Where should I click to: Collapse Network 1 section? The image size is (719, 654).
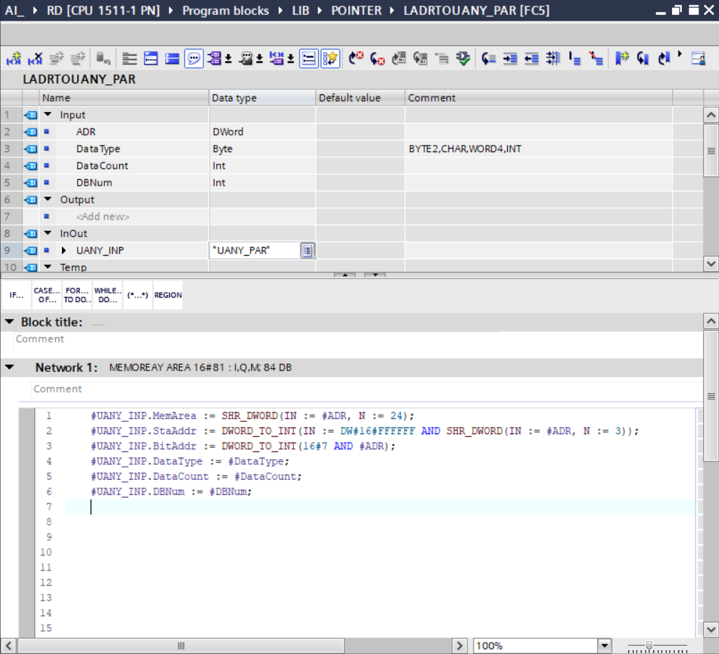pos(9,368)
